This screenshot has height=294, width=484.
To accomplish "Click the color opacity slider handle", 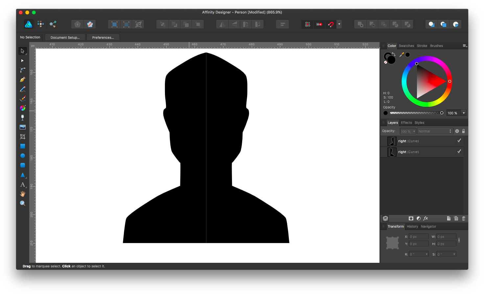I will [x=442, y=113].
